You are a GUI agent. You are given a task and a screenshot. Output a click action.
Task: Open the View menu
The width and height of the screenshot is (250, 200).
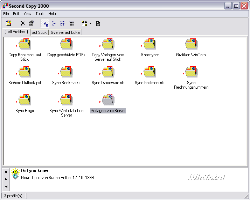(27, 14)
